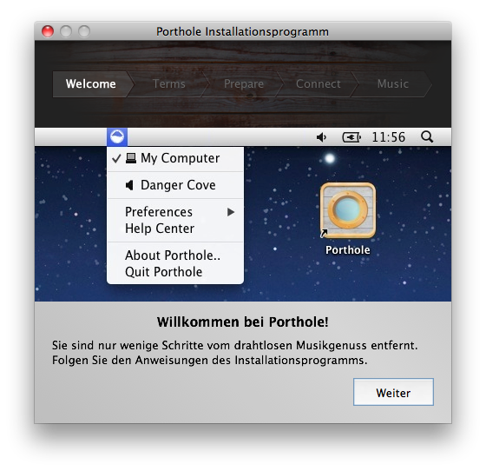Jump to the Connect step
486x471 pixels.
319,84
